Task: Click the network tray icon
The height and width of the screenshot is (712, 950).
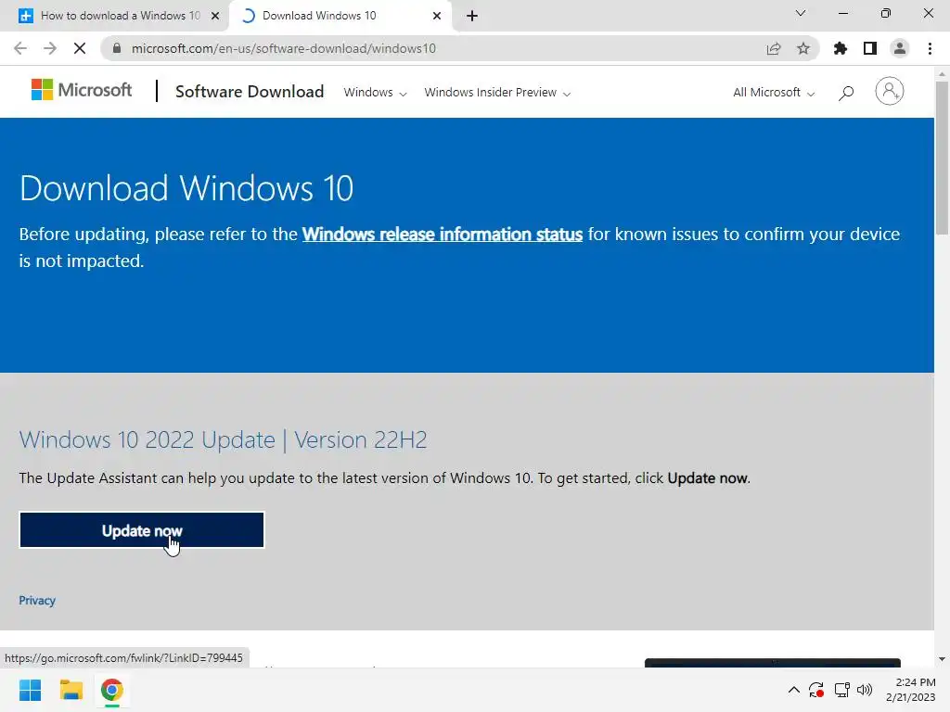Action: click(841, 690)
